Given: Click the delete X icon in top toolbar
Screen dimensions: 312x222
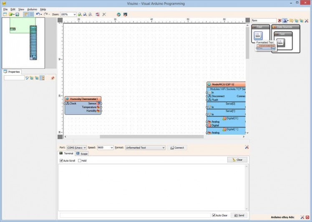Looking at the screenshot, I should (104, 14).
